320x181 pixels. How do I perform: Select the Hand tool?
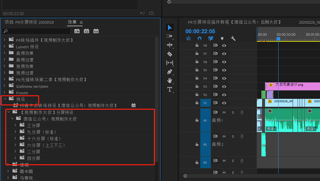tap(170, 80)
